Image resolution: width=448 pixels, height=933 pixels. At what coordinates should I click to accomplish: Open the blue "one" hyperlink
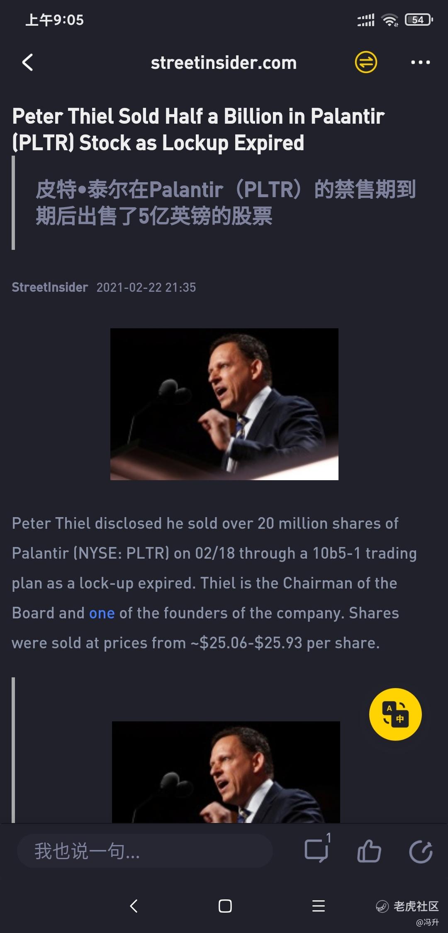click(x=102, y=613)
